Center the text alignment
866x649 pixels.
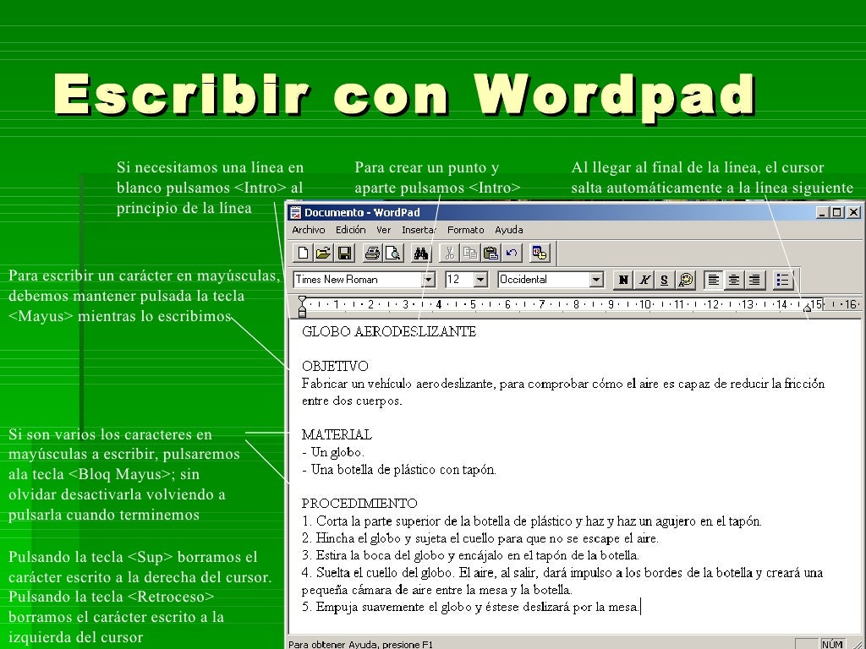[733, 280]
